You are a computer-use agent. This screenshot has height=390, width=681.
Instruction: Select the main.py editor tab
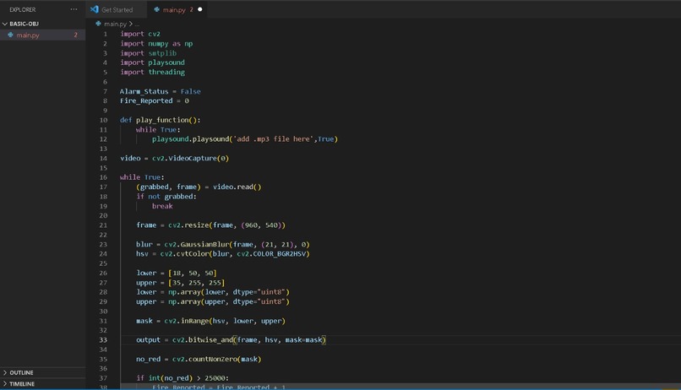coord(177,9)
